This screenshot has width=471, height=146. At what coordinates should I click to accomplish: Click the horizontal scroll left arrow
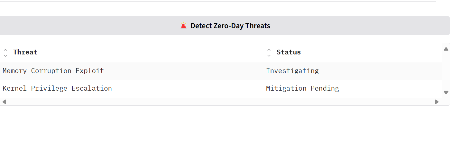4,102
